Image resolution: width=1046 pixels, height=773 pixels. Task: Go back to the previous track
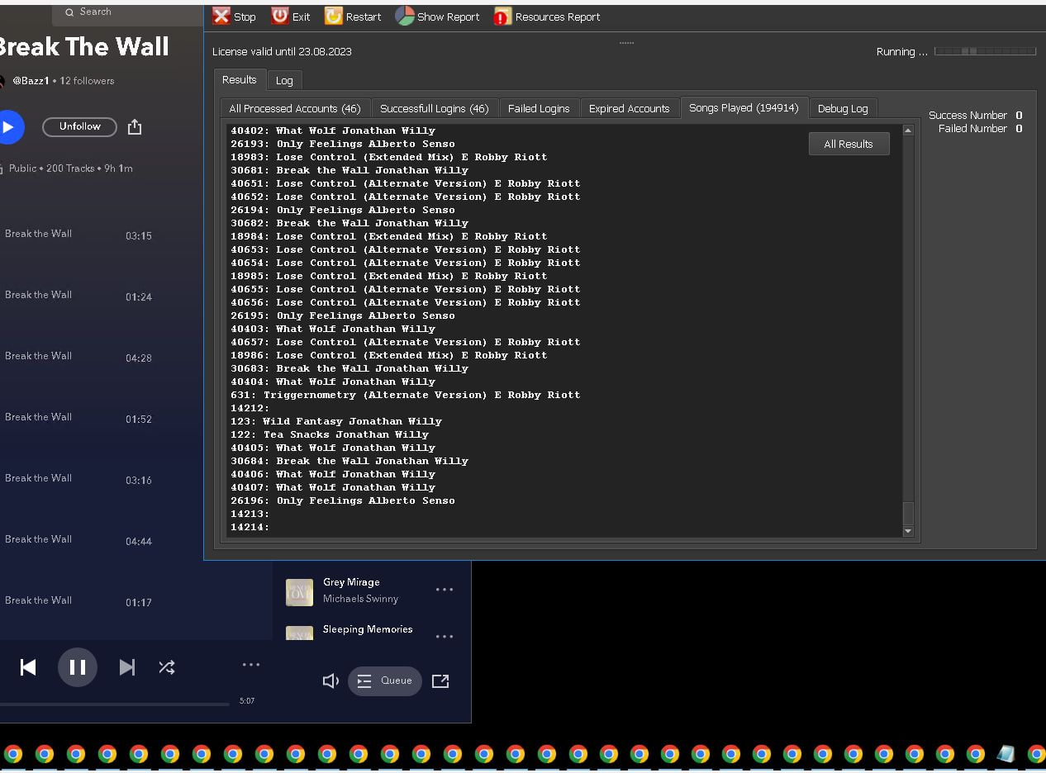pyautogui.click(x=28, y=667)
